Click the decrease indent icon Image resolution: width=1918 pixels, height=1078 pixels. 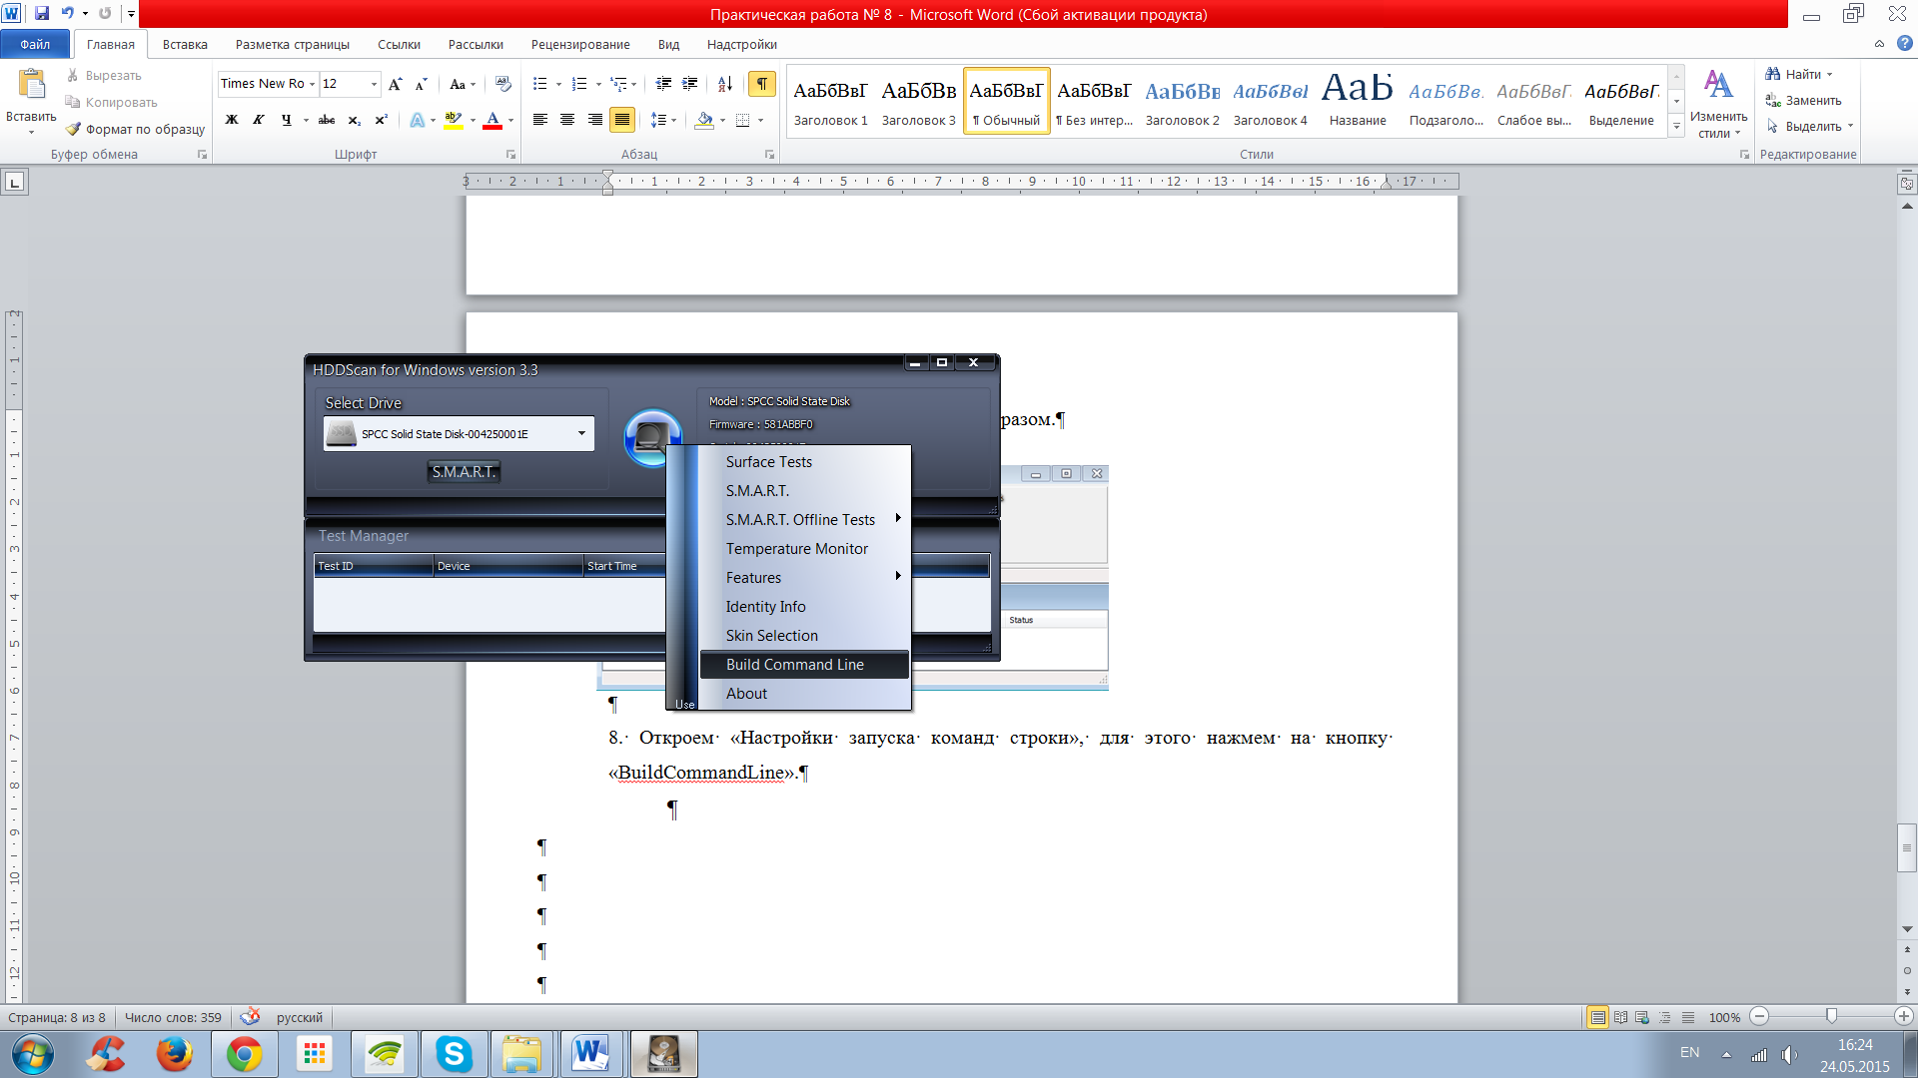(x=663, y=84)
